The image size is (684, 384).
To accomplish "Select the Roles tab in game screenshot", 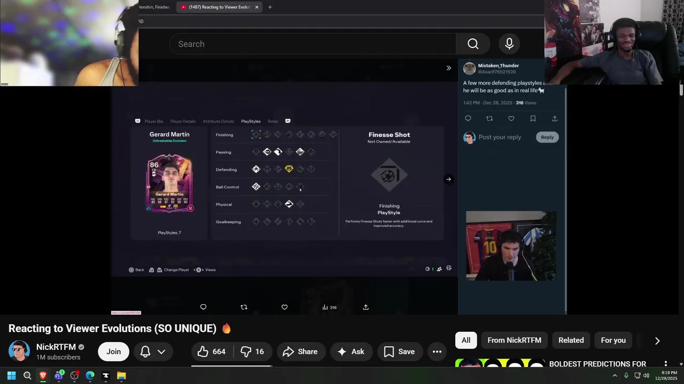I will [x=273, y=121].
